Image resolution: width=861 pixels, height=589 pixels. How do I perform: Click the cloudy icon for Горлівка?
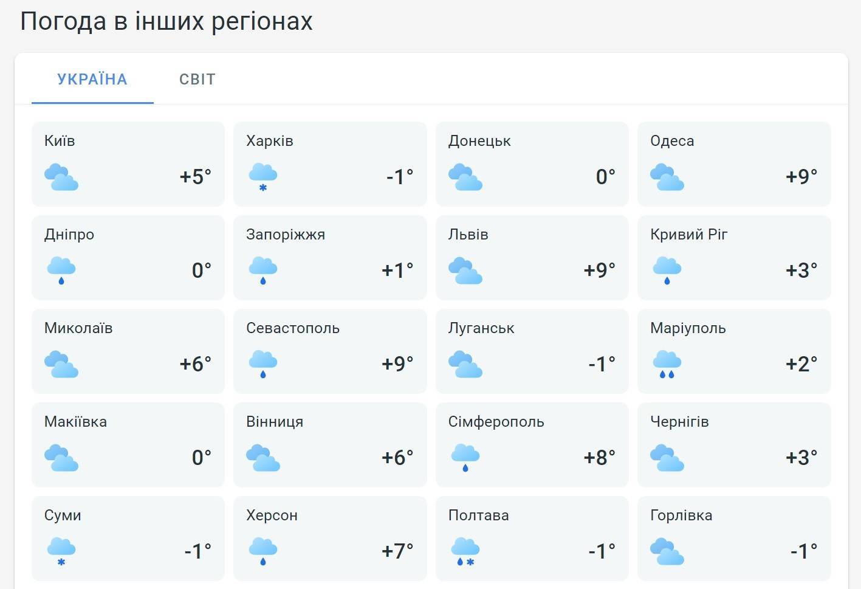(667, 552)
